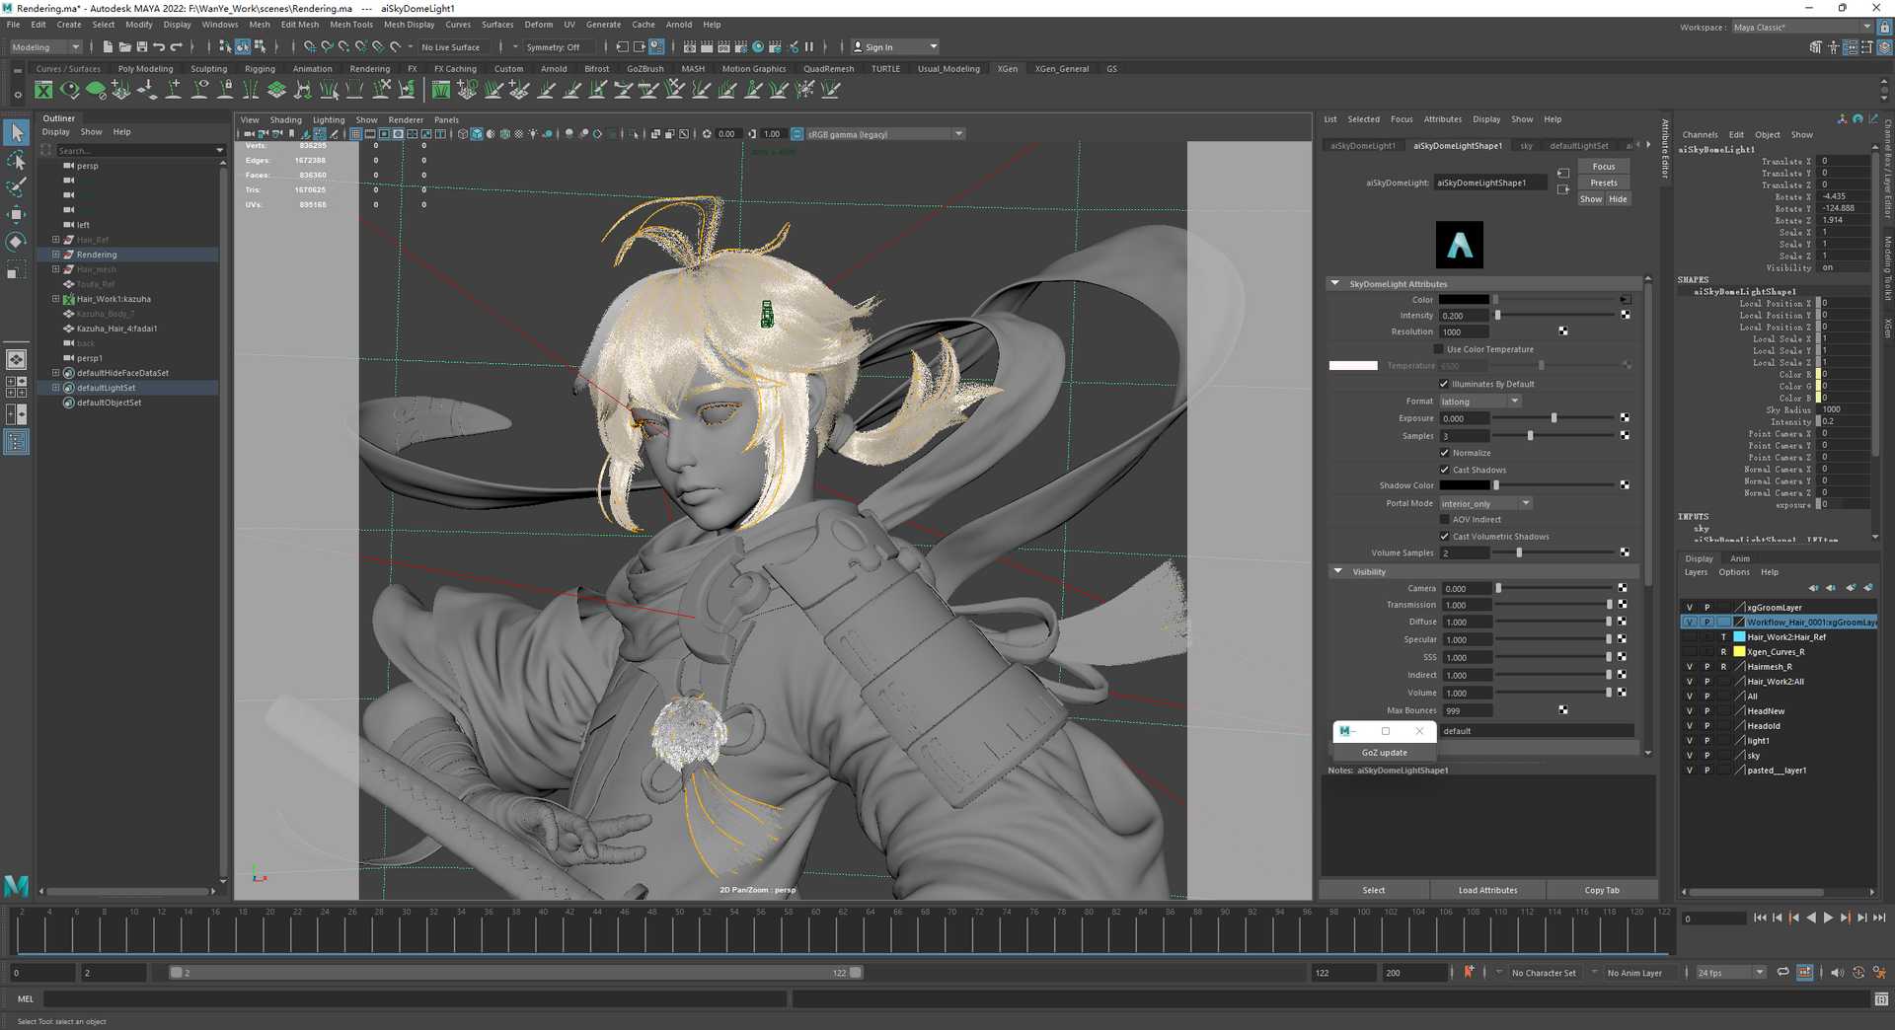The image size is (1895, 1030).
Task: Click the Presets button
Action: pos(1604,183)
